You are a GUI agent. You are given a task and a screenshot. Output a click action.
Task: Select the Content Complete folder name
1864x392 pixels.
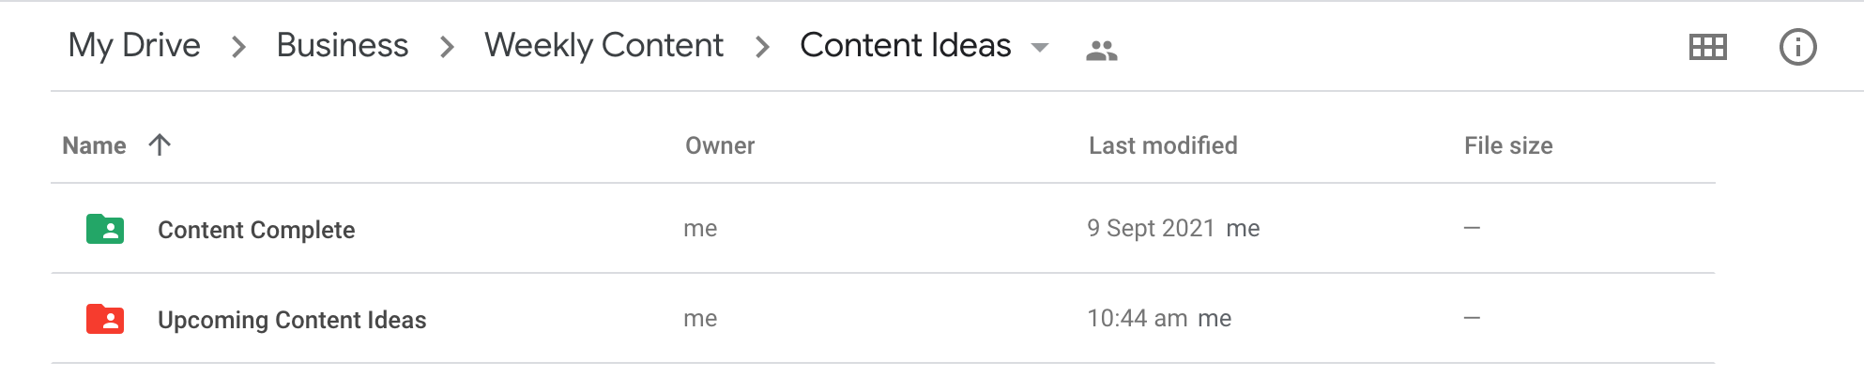[256, 230]
